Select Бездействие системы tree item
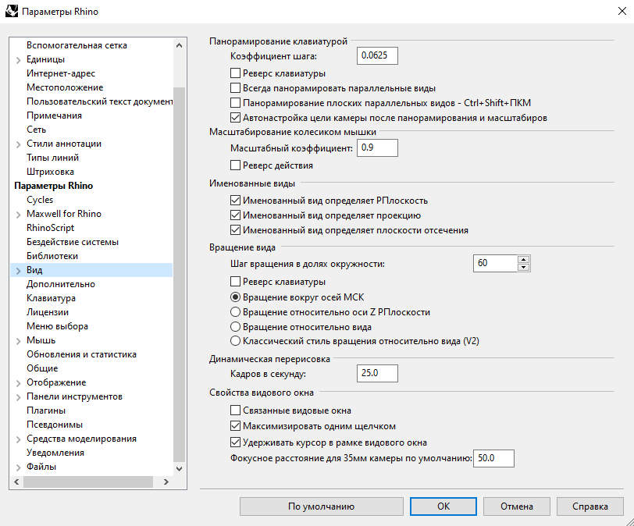The width and height of the screenshot is (634, 526). coord(73,242)
